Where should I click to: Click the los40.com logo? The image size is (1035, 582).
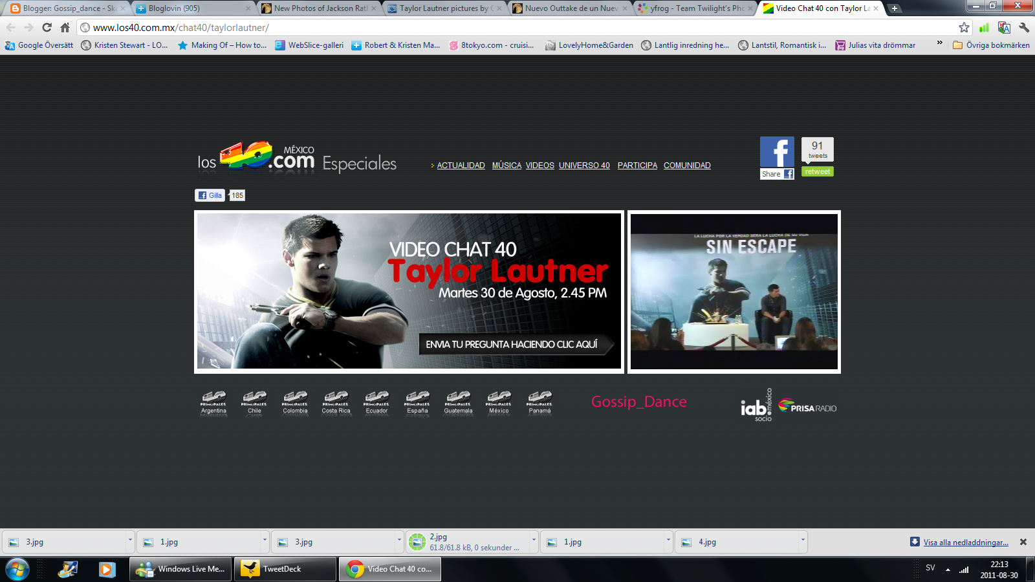[x=256, y=156]
